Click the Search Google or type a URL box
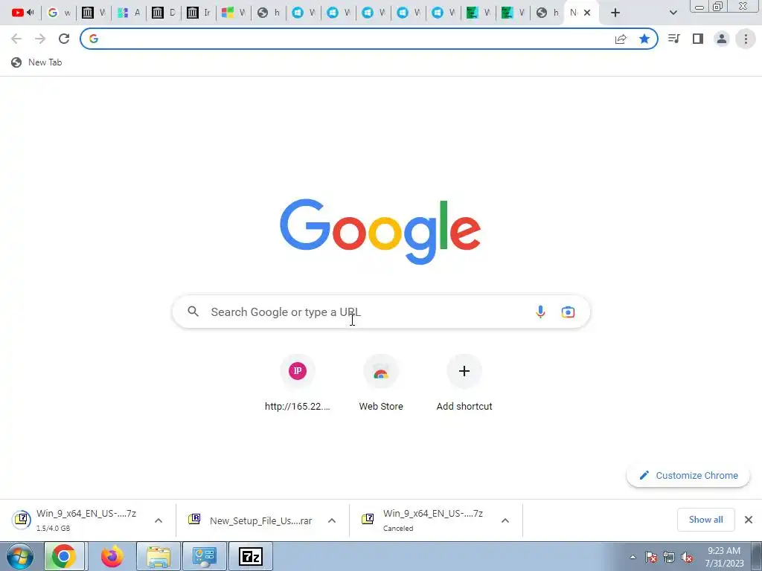The width and height of the screenshot is (762, 571). pos(381,312)
